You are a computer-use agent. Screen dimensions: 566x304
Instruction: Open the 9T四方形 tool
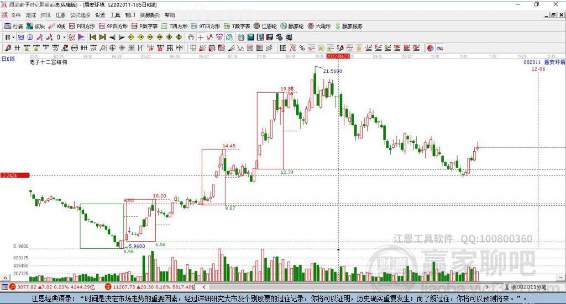coord(206,26)
